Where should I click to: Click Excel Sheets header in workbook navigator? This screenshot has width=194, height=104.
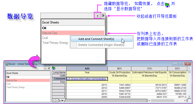[28, 73]
